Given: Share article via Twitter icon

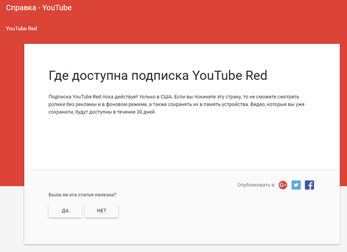Looking at the screenshot, I should pyautogui.click(x=296, y=185).
